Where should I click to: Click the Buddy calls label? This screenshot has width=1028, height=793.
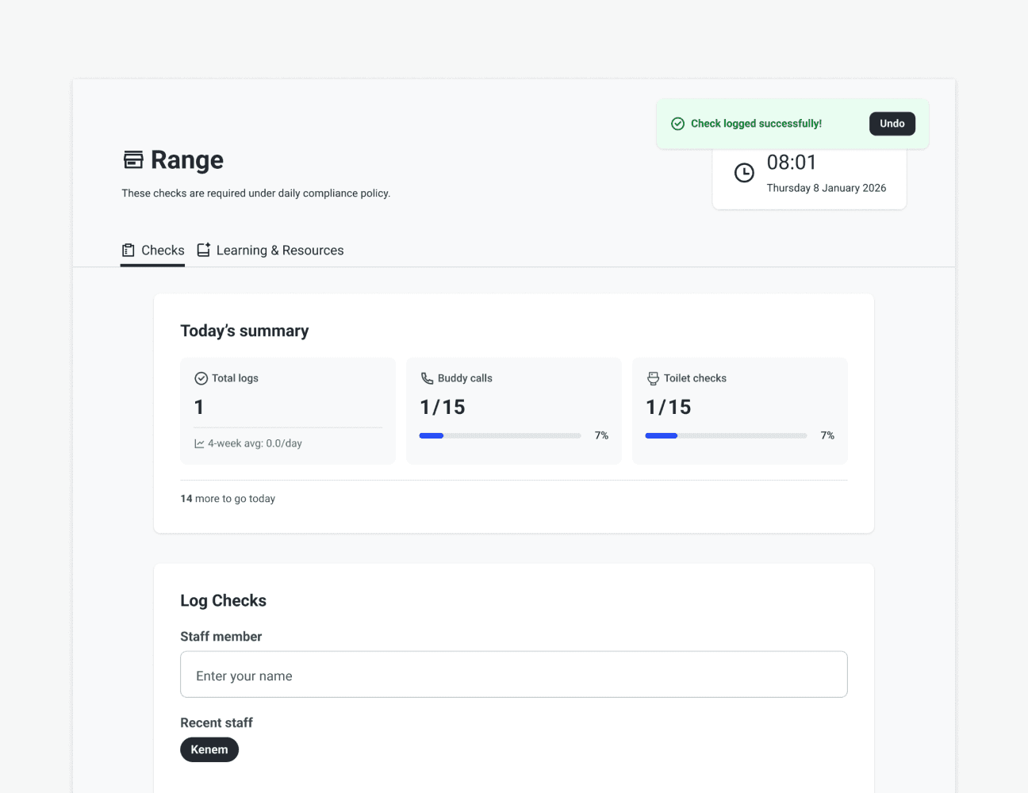point(465,378)
